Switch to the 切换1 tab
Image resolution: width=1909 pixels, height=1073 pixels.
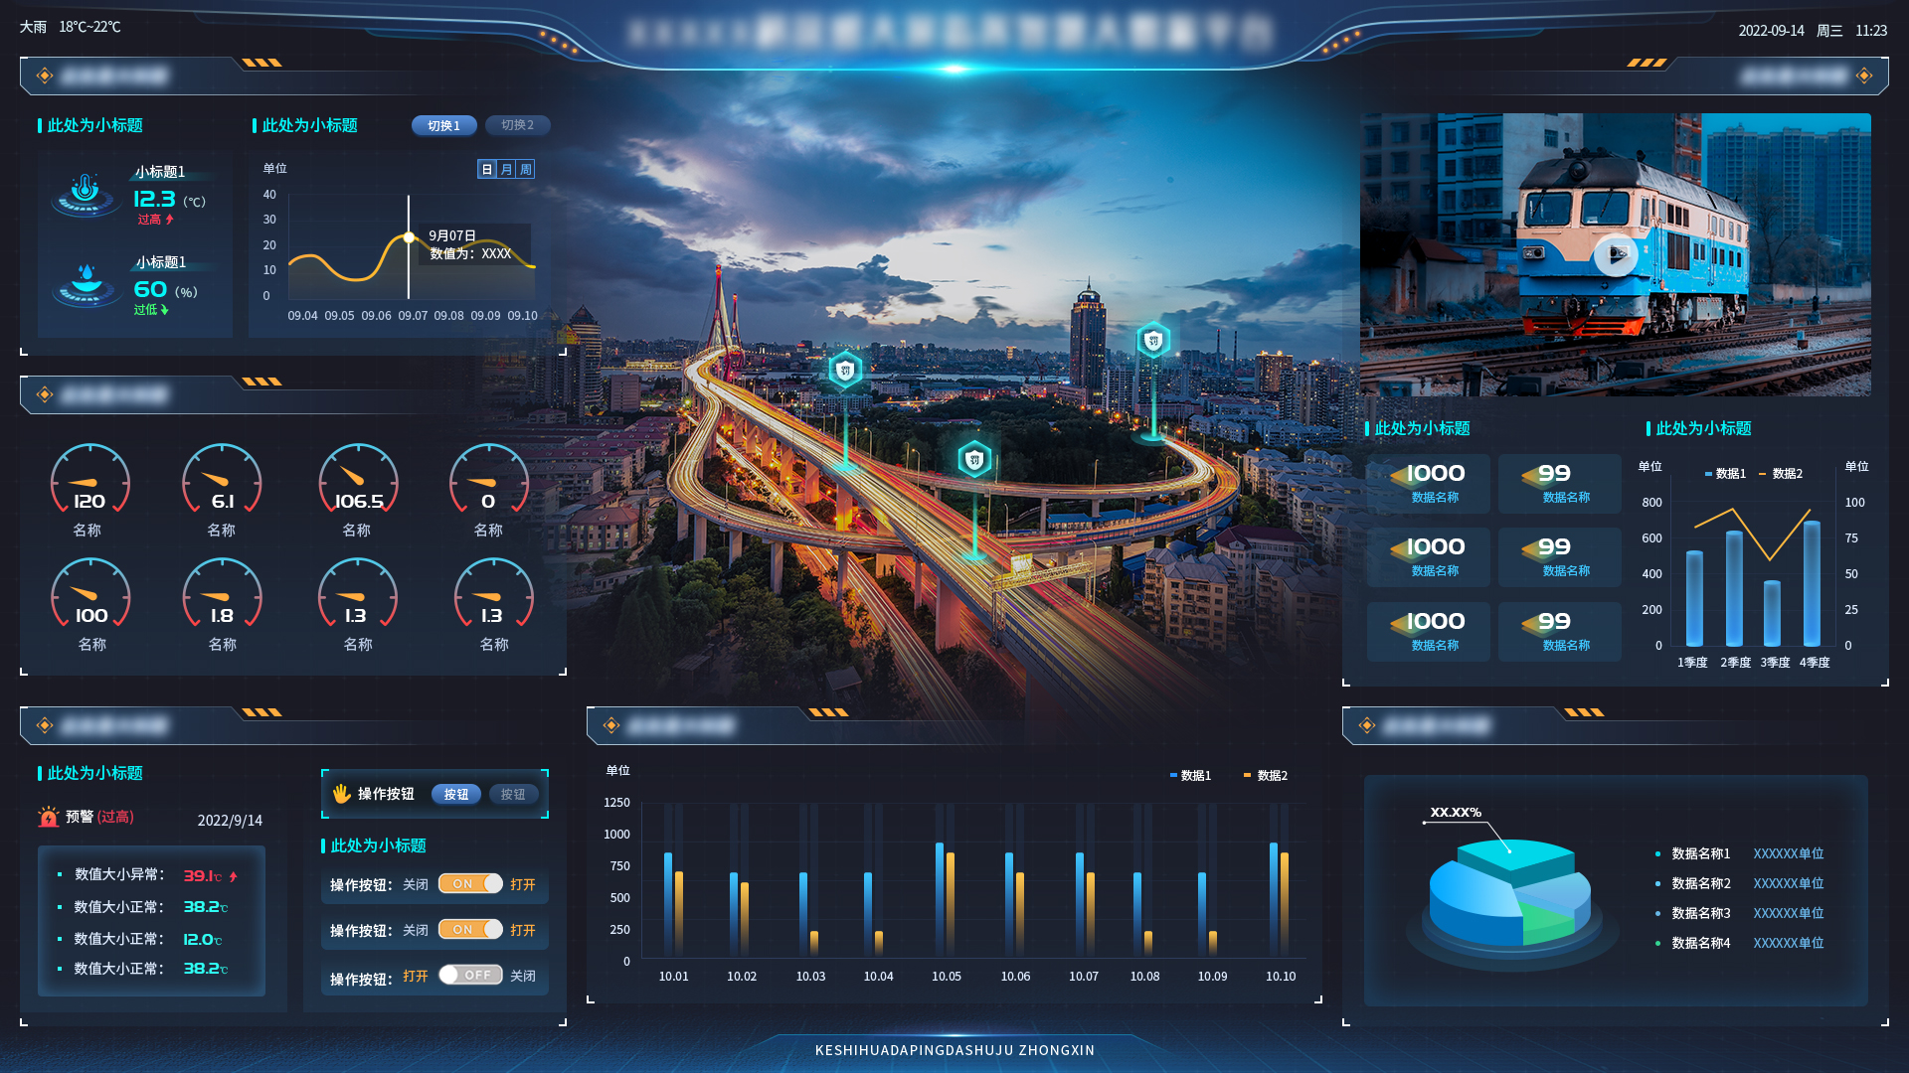pos(443,125)
